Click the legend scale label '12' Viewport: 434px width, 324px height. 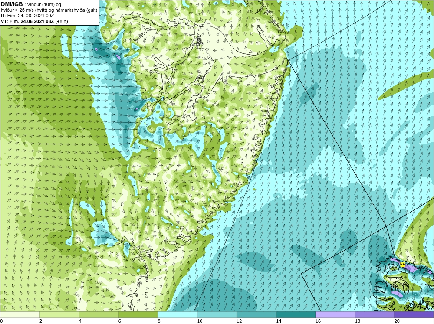point(239,321)
